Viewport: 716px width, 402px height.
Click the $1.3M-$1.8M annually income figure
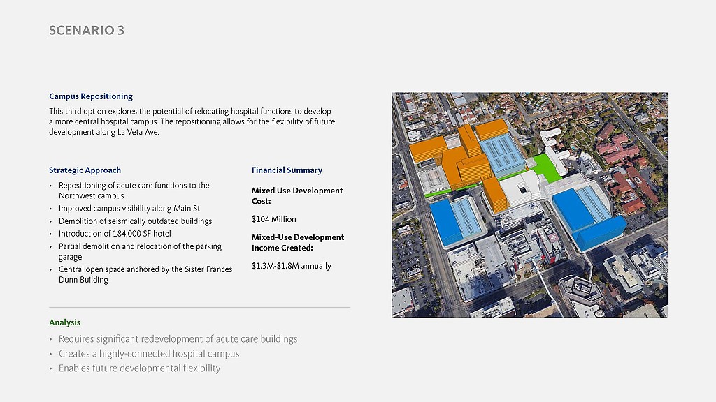pyautogui.click(x=291, y=266)
